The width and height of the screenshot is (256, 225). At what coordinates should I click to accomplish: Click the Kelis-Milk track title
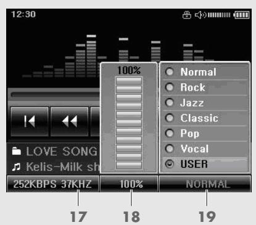63,167
